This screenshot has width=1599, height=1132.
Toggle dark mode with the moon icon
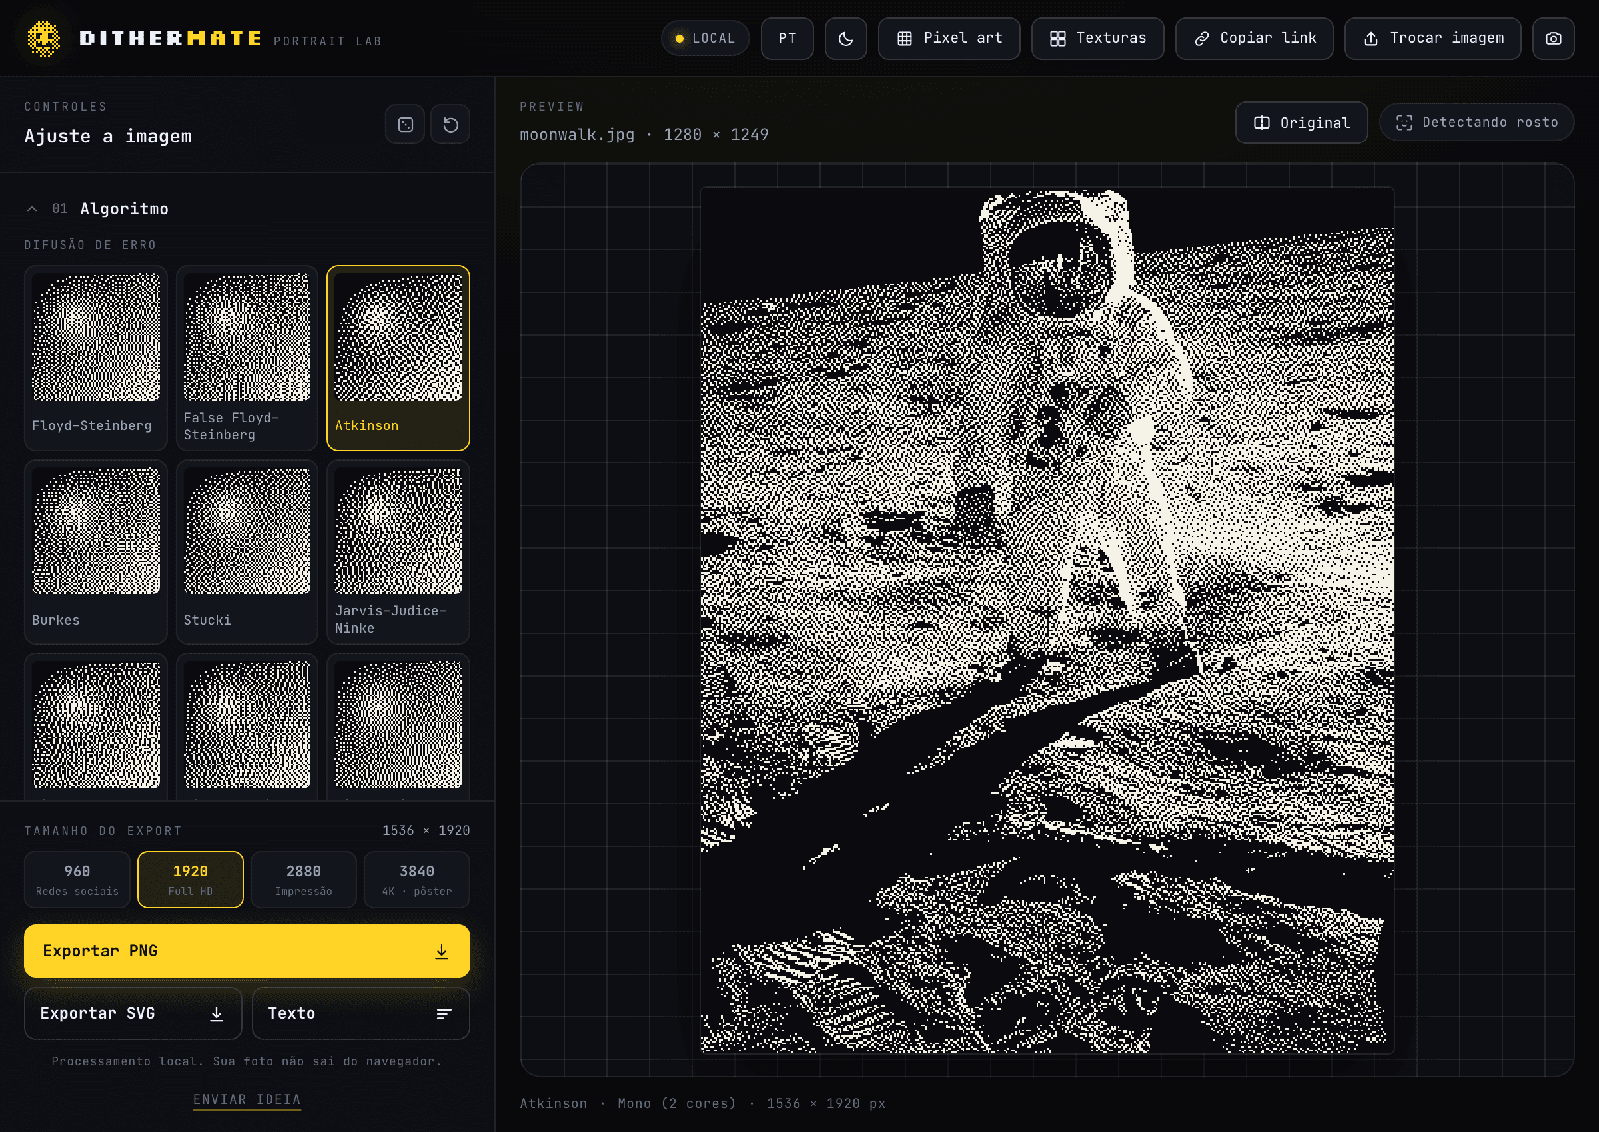845,39
